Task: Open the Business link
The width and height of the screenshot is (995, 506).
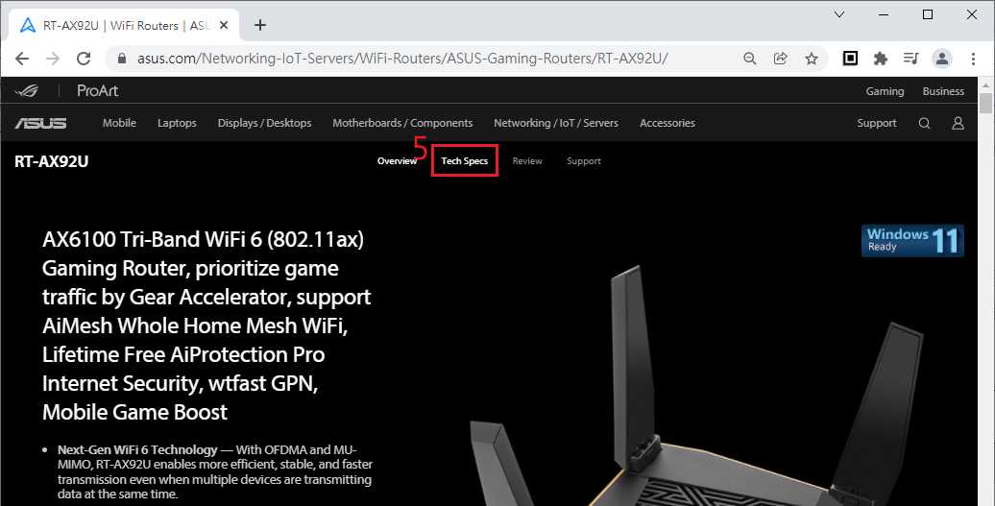Action: pyautogui.click(x=943, y=91)
